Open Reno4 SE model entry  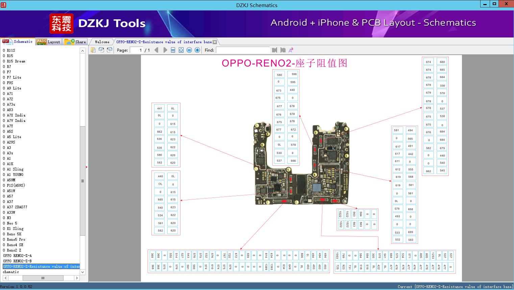pyautogui.click(x=13, y=245)
